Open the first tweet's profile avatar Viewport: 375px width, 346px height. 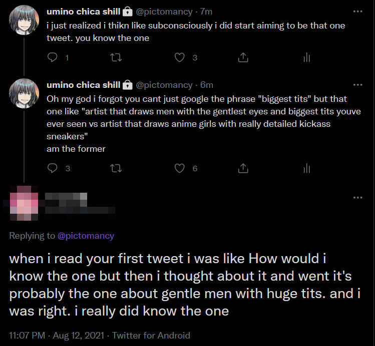click(24, 20)
